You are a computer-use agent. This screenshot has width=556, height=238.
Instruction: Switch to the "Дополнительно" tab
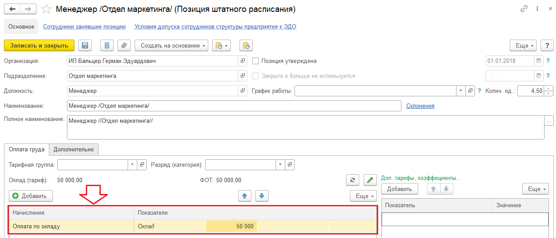(x=74, y=150)
